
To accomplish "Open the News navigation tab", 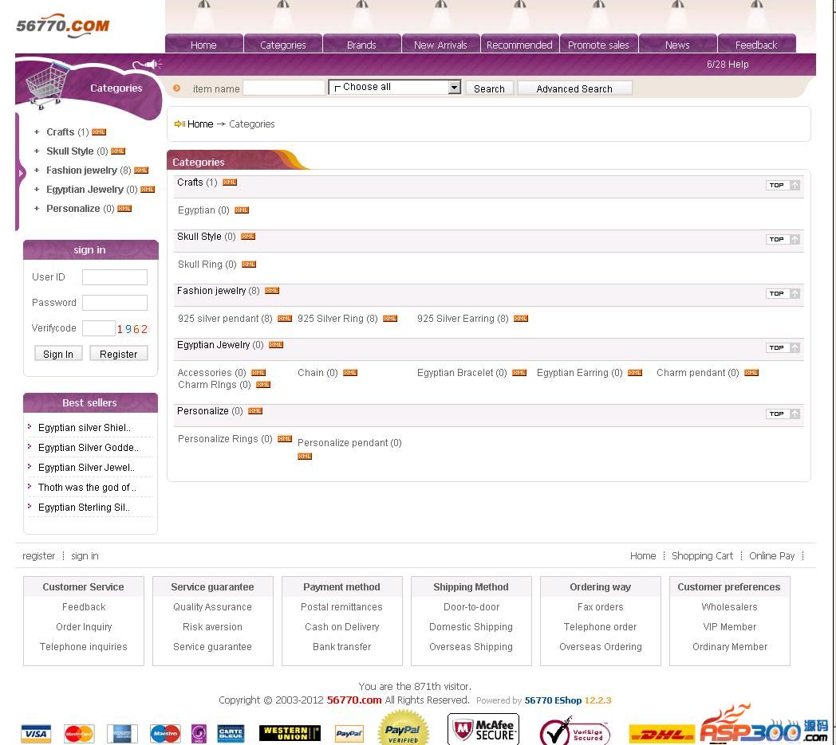I will 677,45.
